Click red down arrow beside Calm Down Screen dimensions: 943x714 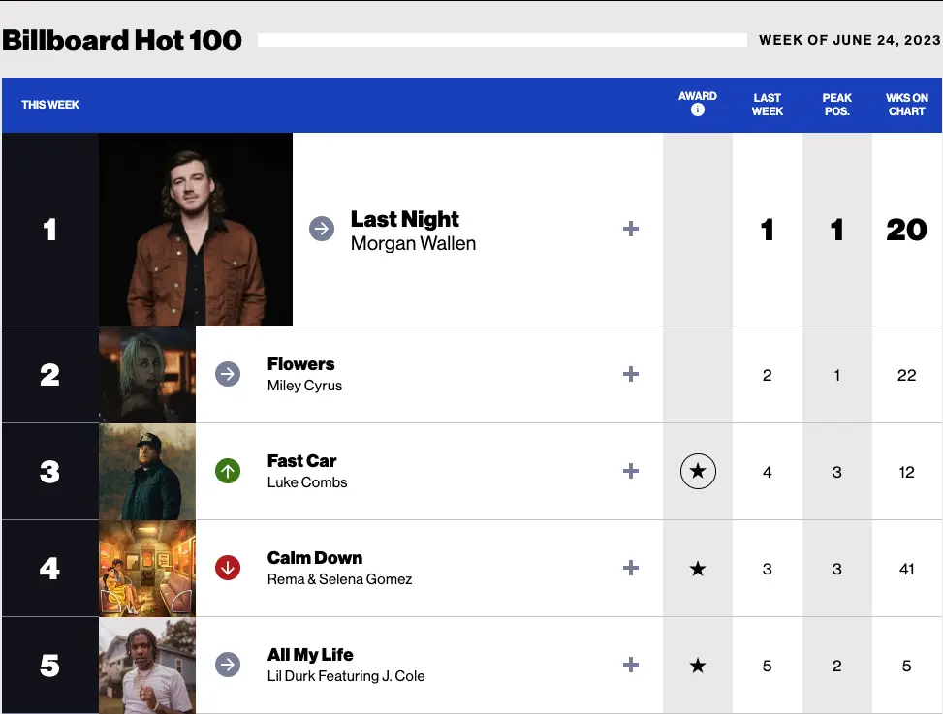(x=228, y=569)
